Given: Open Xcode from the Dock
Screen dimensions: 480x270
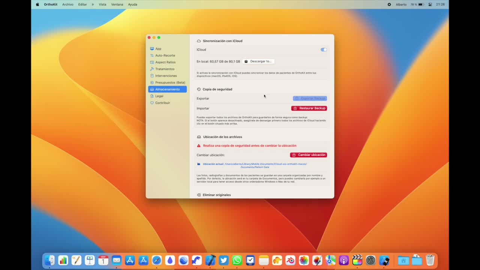Looking at the screenshot, I should point(210,260).
